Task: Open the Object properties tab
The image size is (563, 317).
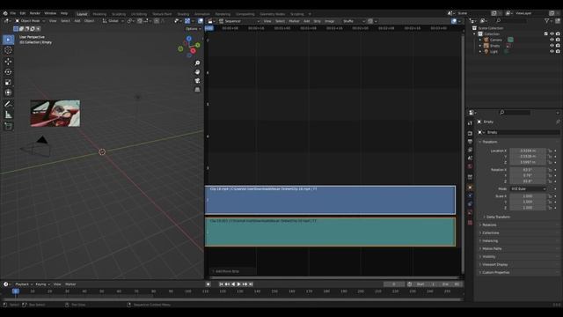Action: pos(470,188)
